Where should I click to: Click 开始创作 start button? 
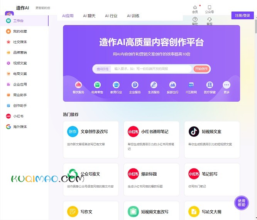(x=201, y=69)
